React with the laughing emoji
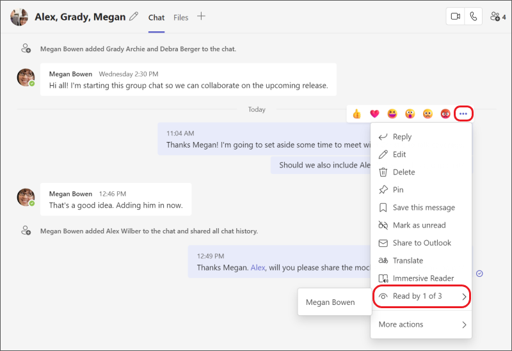Screen dimensions: 512x351 pos(392,114)
